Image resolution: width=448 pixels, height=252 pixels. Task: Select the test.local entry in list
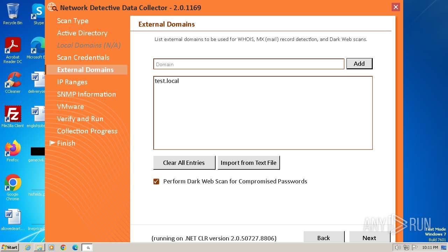click(167, 81)
